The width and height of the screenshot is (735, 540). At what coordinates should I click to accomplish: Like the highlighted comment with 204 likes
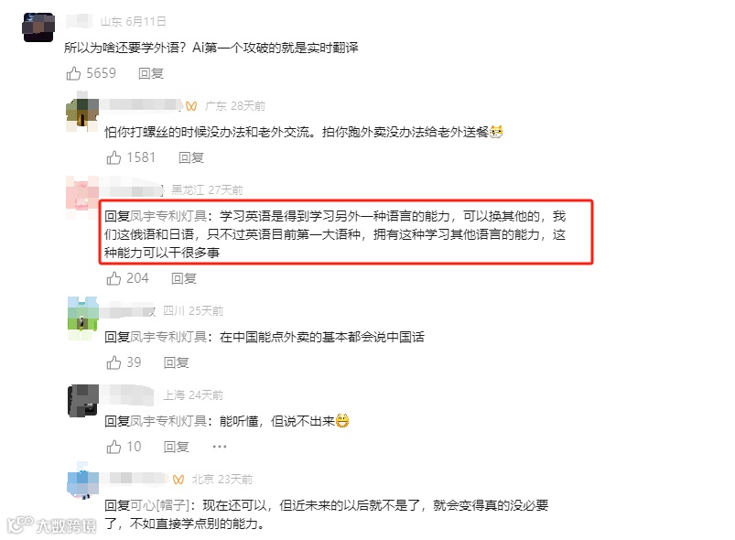pyautogui.click(x=113, y=278)
